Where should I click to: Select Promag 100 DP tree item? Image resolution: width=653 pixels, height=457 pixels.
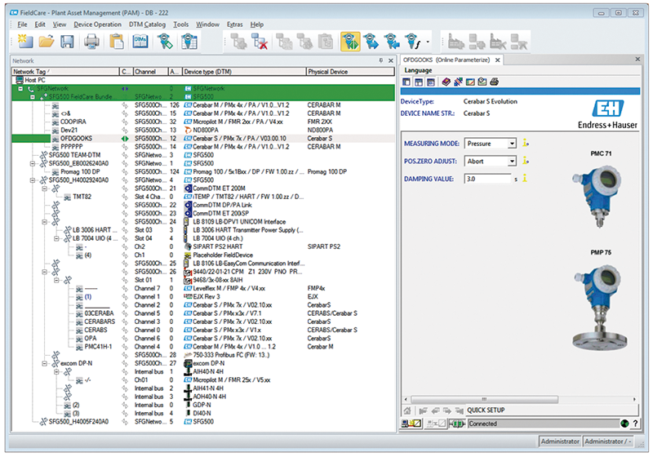pyautogui.click(x=80, y=172)
